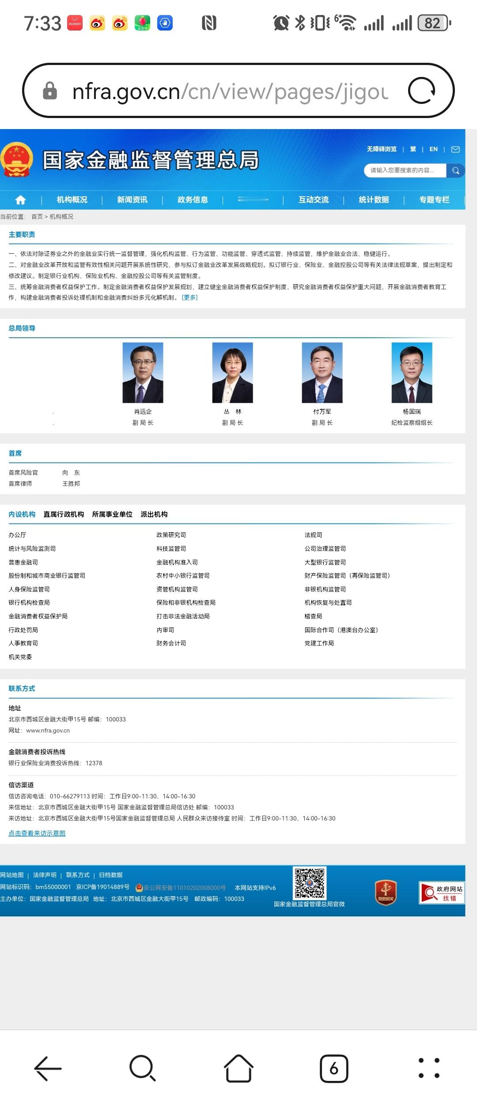Switch to the 派出机构 tab
Screen dimensions: 477x1107
(x=154, y=515)
